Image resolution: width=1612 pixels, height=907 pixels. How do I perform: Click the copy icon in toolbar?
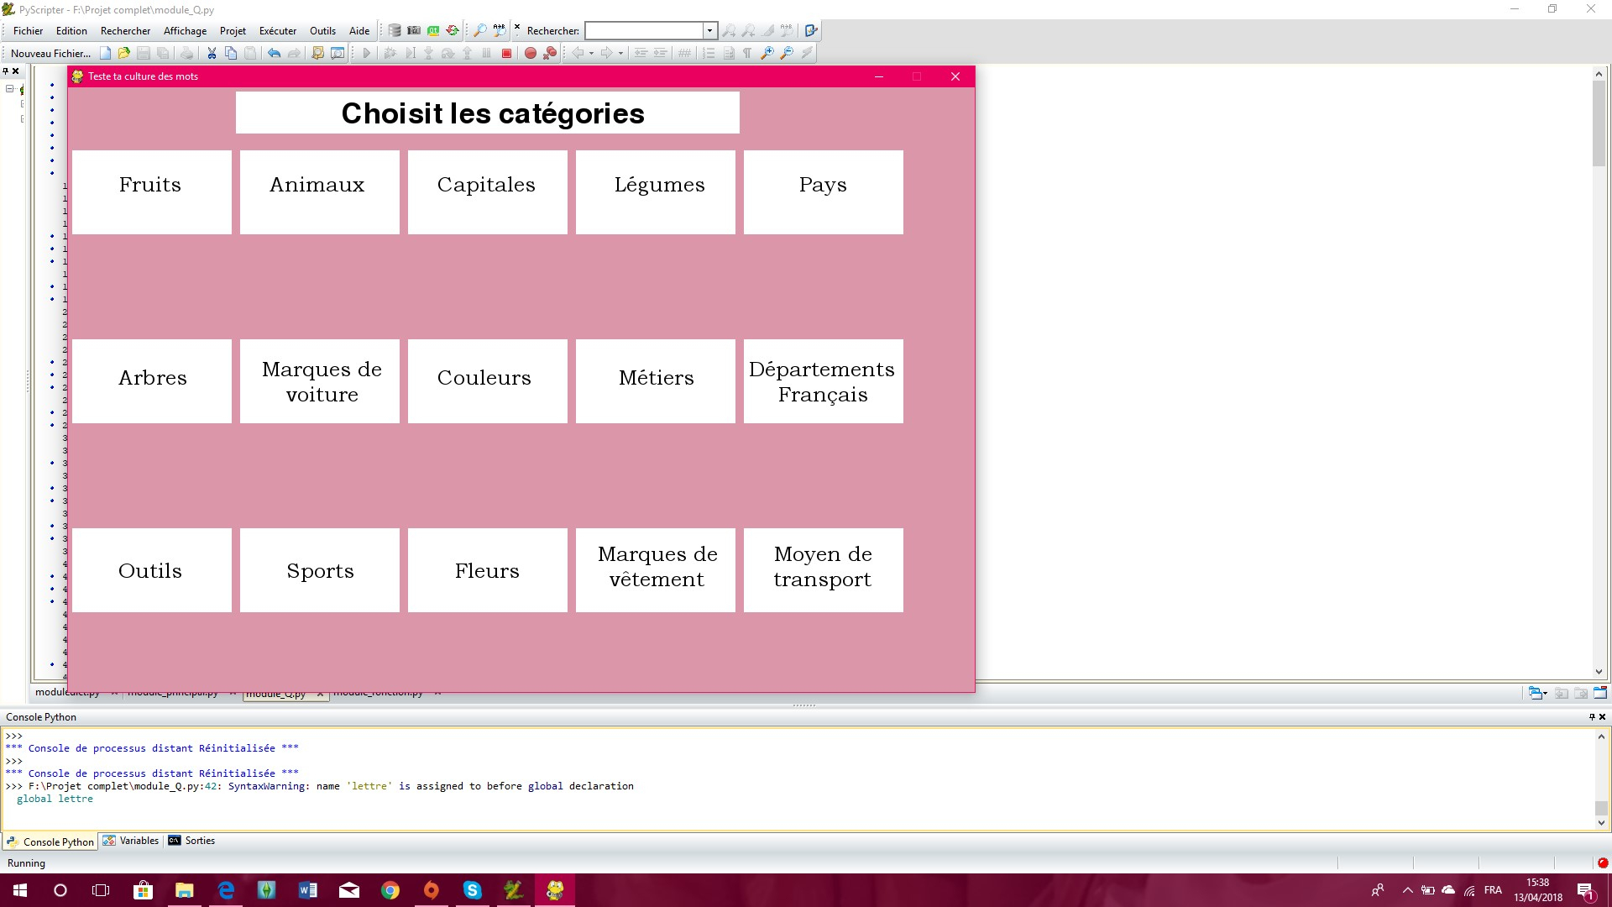pyautogui.click(x=231, y=53)
